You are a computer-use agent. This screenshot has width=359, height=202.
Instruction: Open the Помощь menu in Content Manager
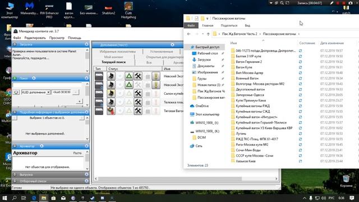pos(75,38)
